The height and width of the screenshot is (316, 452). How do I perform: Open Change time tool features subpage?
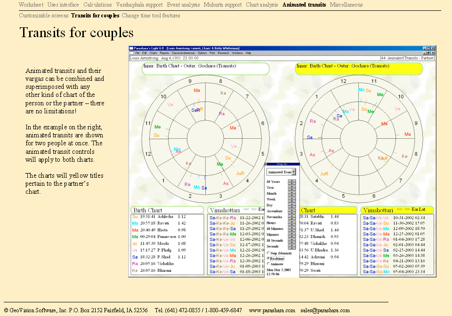coord(151,16)
